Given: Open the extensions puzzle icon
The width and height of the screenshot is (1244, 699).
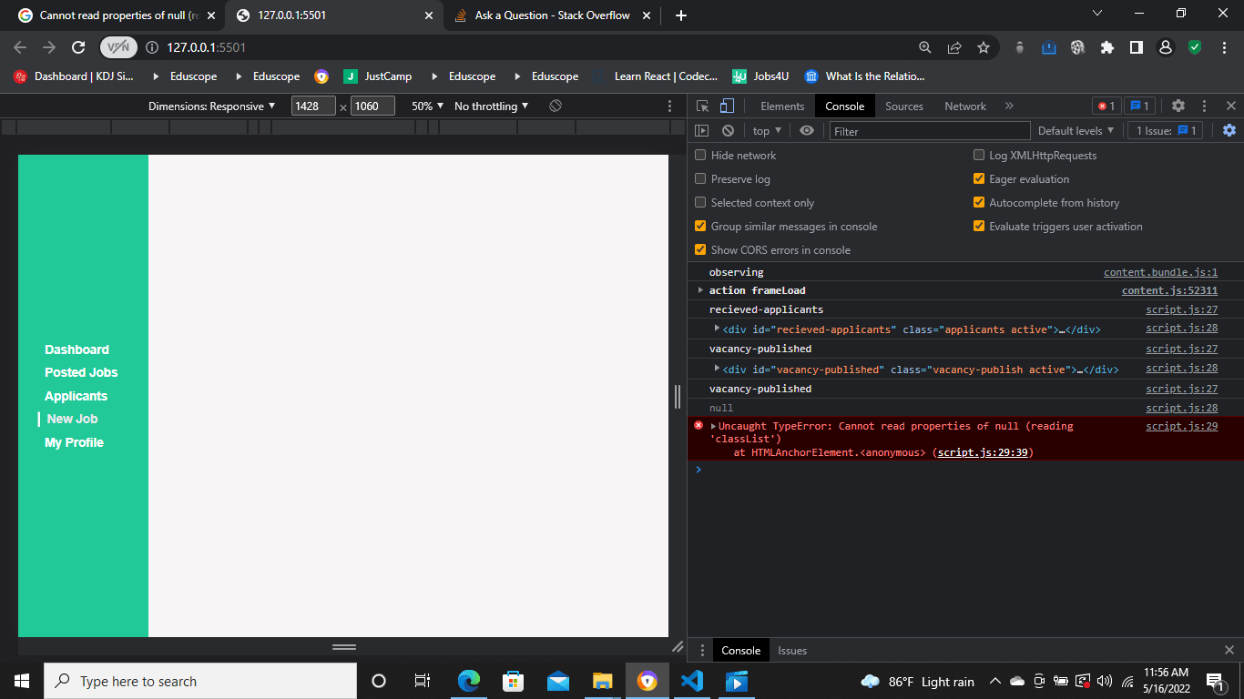Looking at the screenshot, I should click(1107, 47).
